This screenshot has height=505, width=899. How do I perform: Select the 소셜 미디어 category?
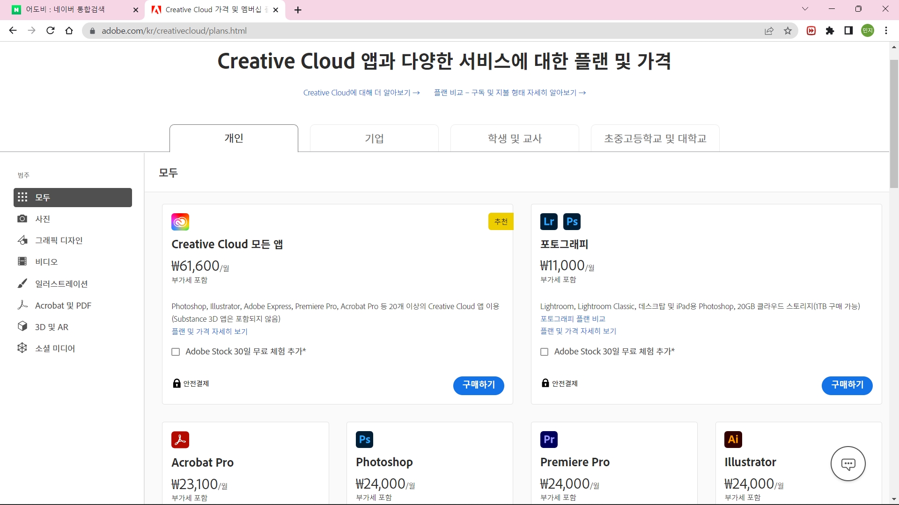point(73,348)
